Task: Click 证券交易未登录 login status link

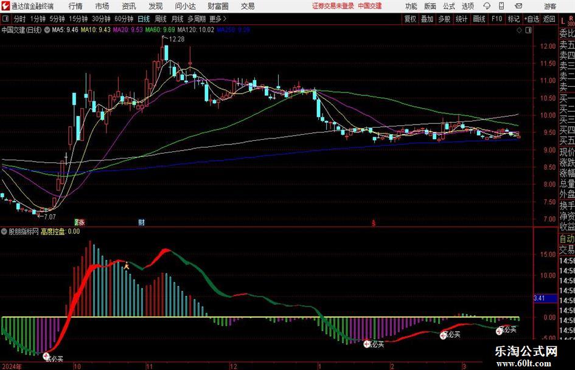Action: [x=333, y=6]
